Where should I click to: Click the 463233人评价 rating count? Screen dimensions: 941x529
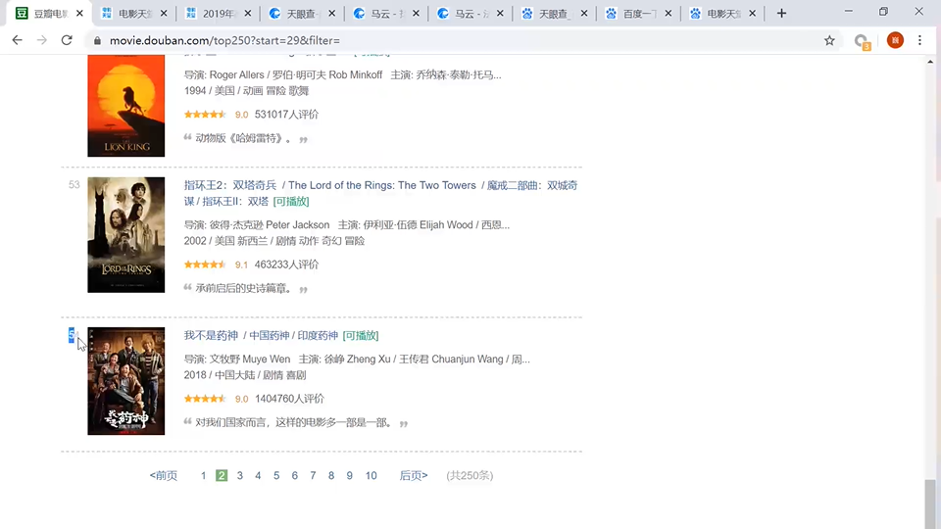(286, 264)
